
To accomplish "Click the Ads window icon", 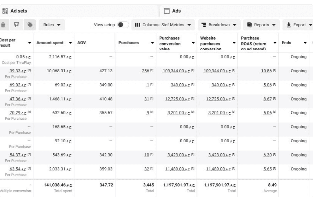I will pos(167,11).
